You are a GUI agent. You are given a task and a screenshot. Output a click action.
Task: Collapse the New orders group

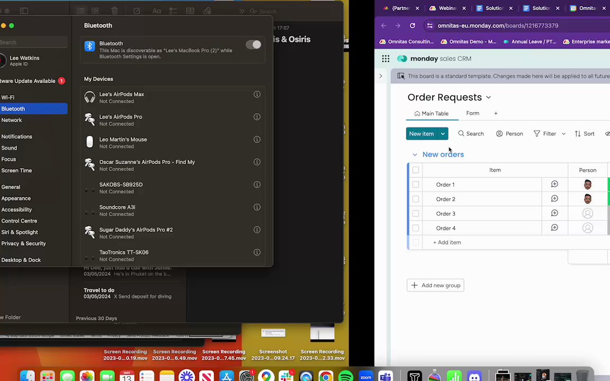(415, 155)
